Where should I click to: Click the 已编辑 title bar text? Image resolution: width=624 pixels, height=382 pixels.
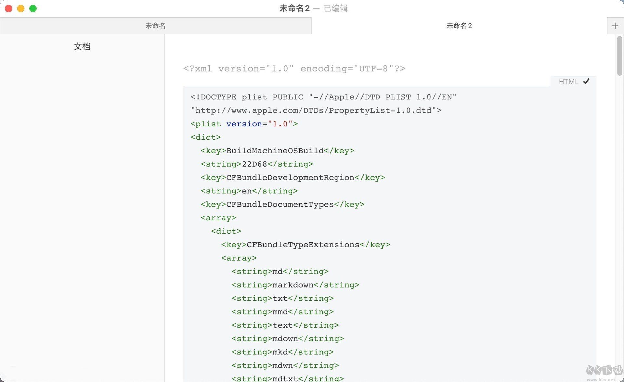[335, 8]
